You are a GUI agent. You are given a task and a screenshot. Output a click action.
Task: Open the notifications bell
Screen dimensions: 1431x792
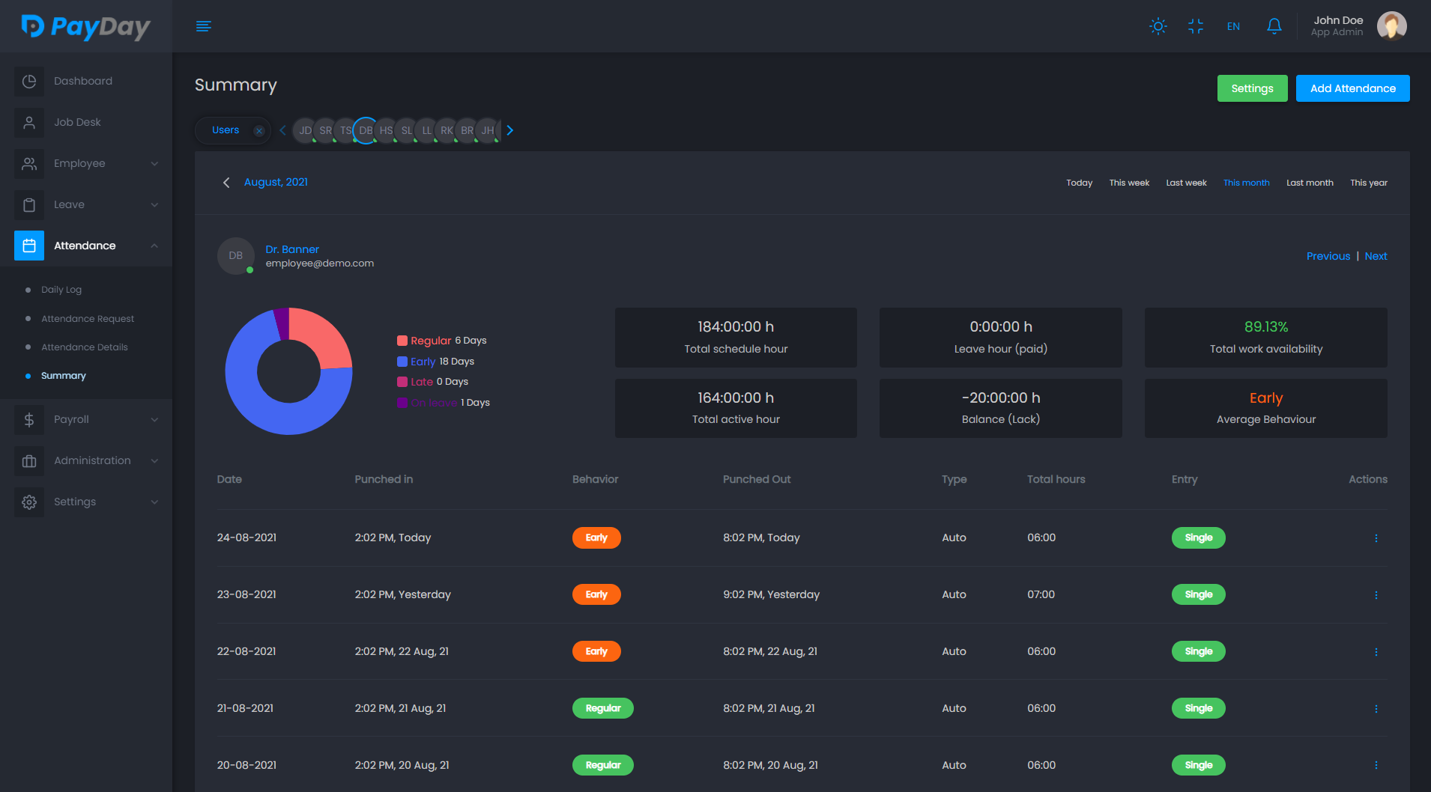pos(1274,26)
